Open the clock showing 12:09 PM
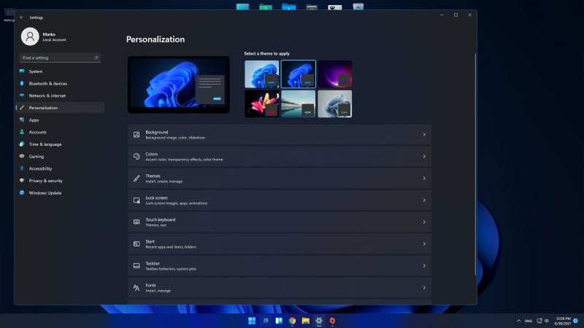584x328 pixels. tap(563, 321)
